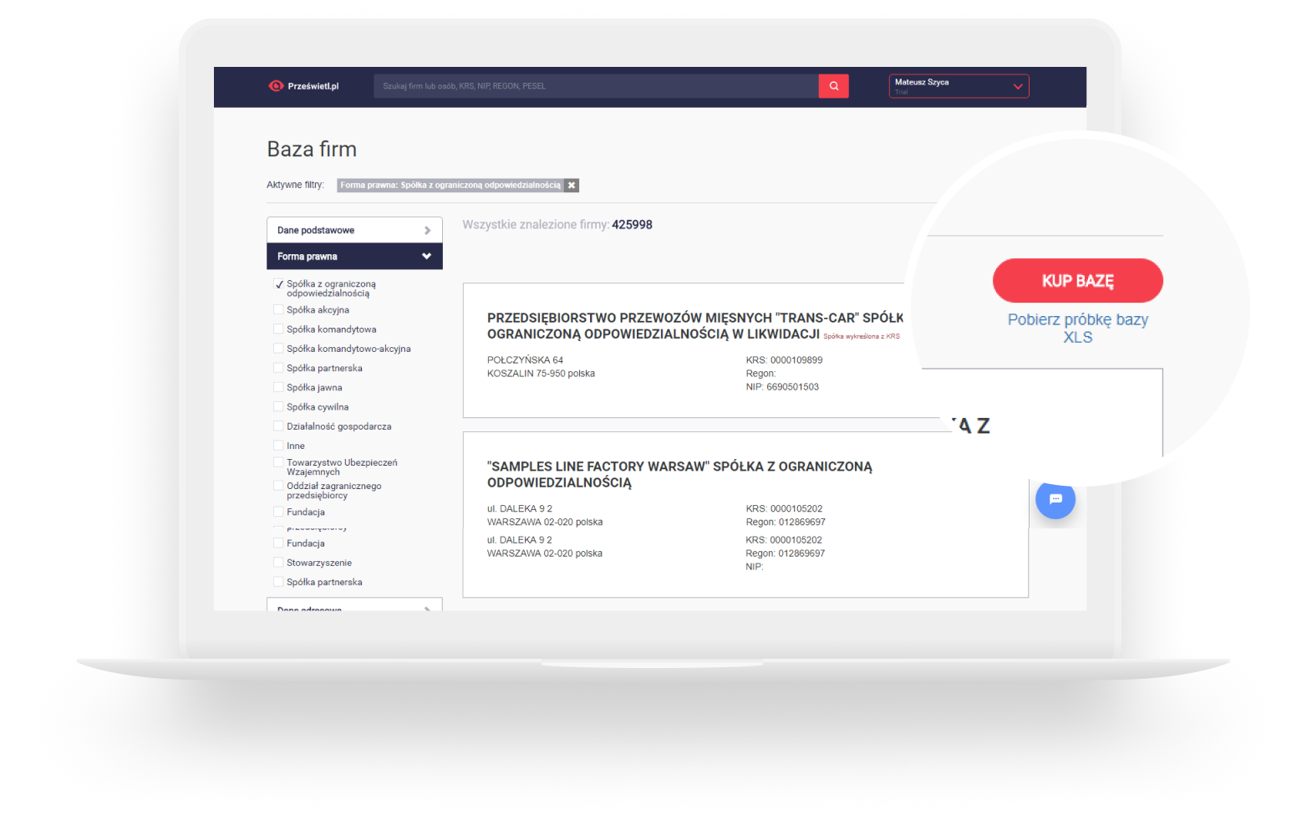Image resolution: width=1307 pixels, height=821 pixels.
Task: Focus the company search input field
Action: (x=596, y=86)
